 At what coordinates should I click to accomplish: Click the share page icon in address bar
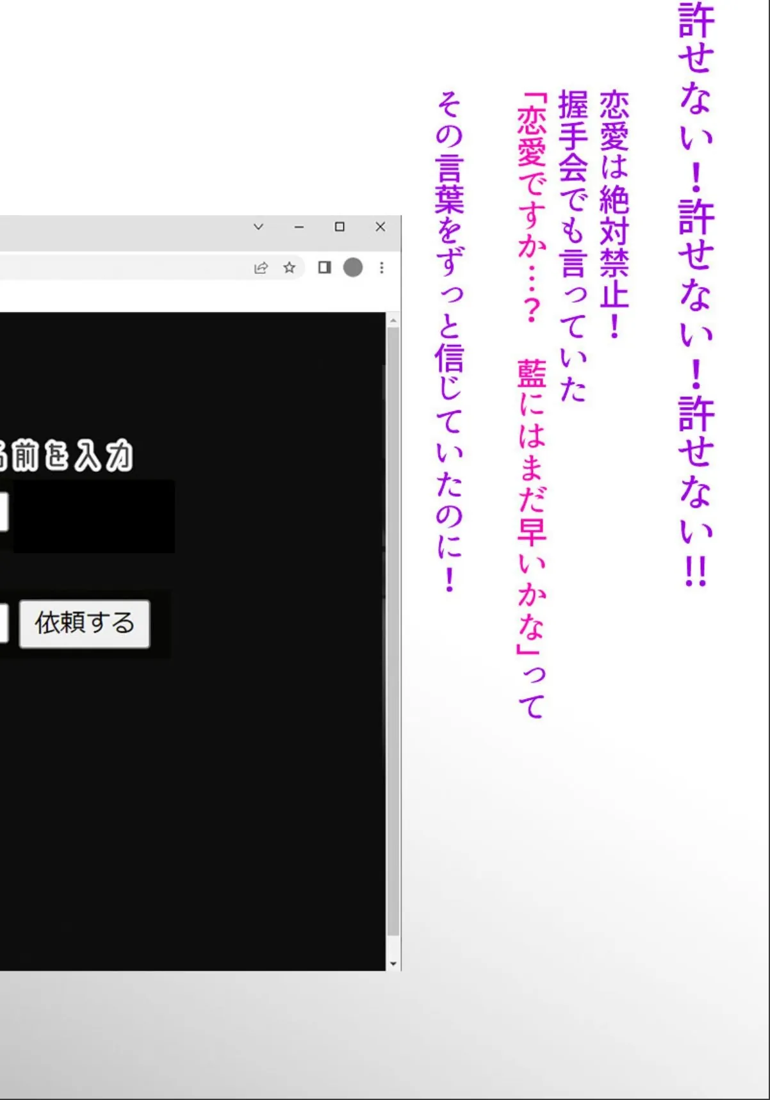261,268
